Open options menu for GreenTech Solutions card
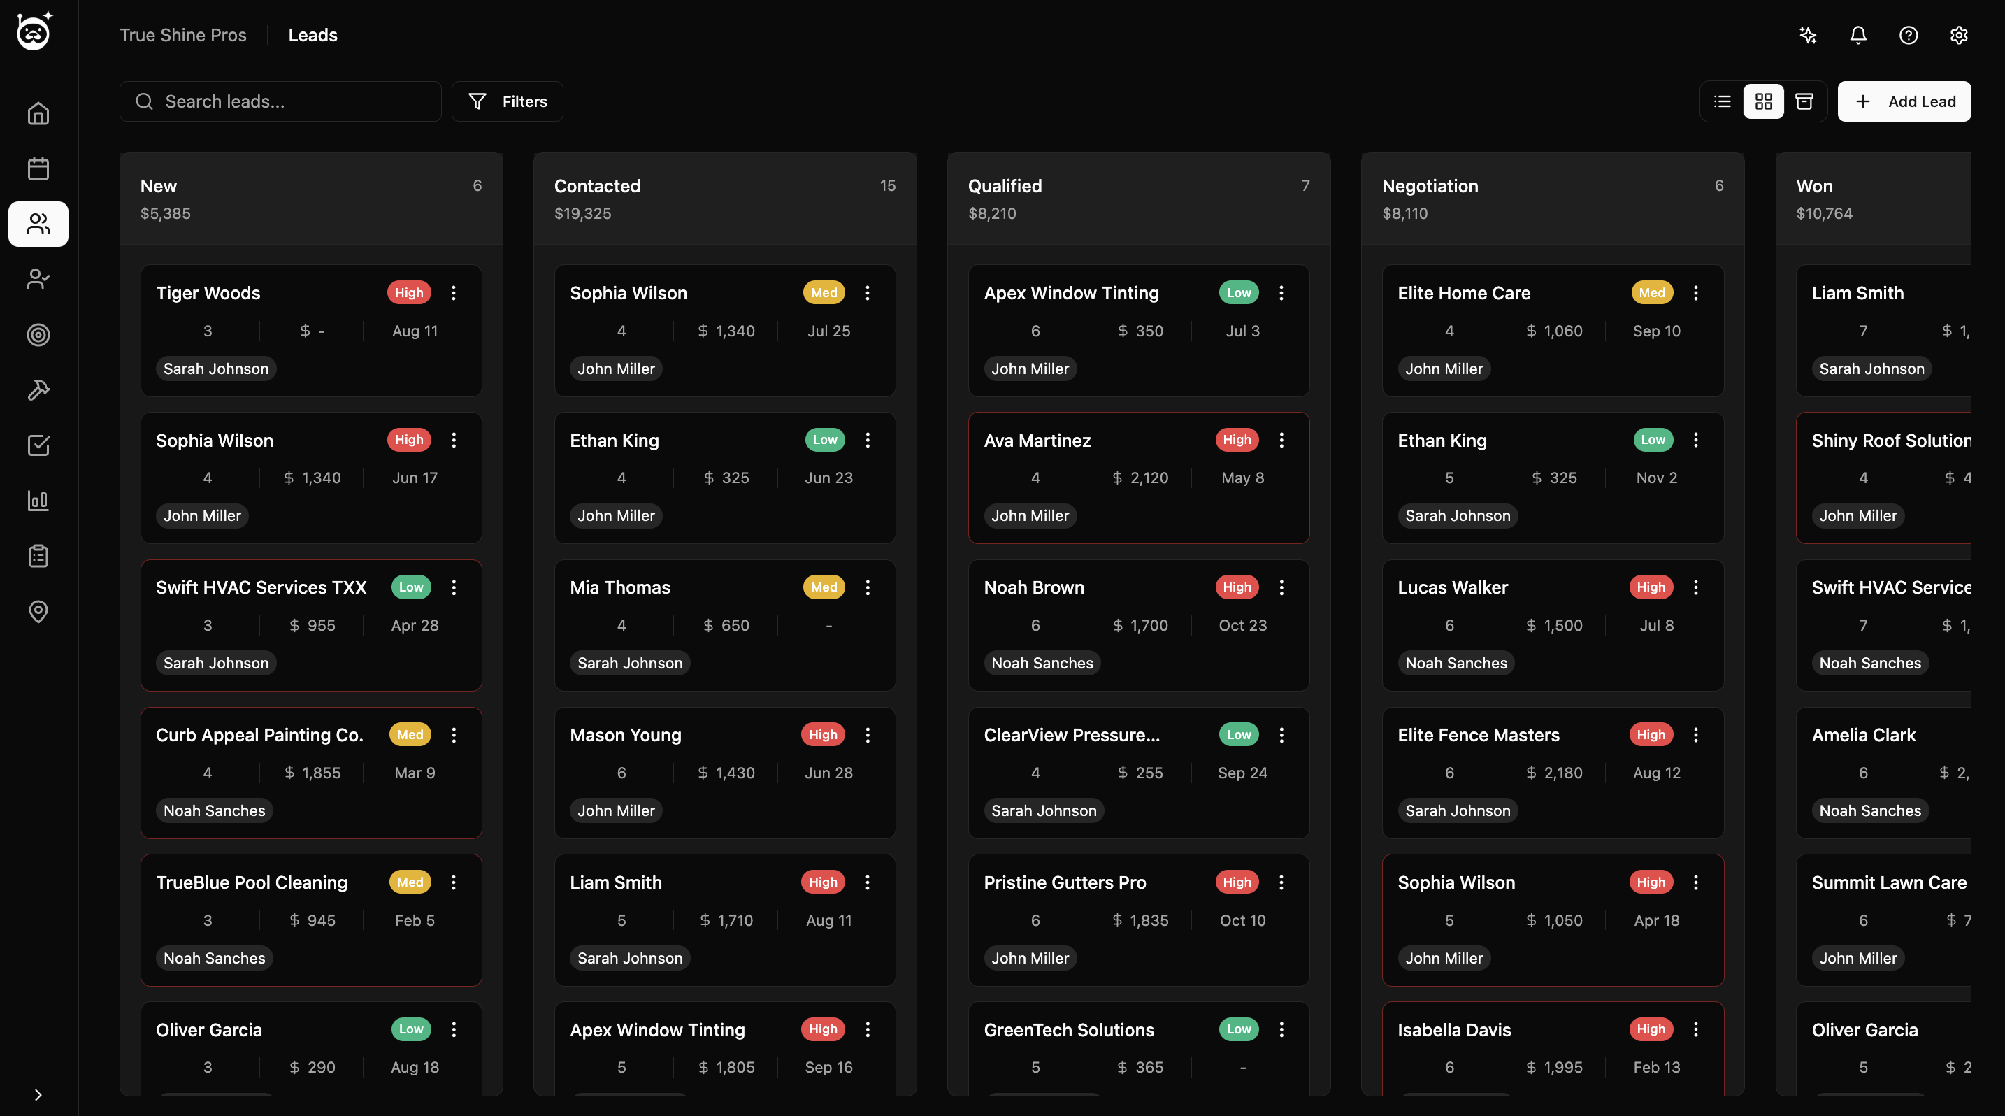 [x=1282, y=1029]
